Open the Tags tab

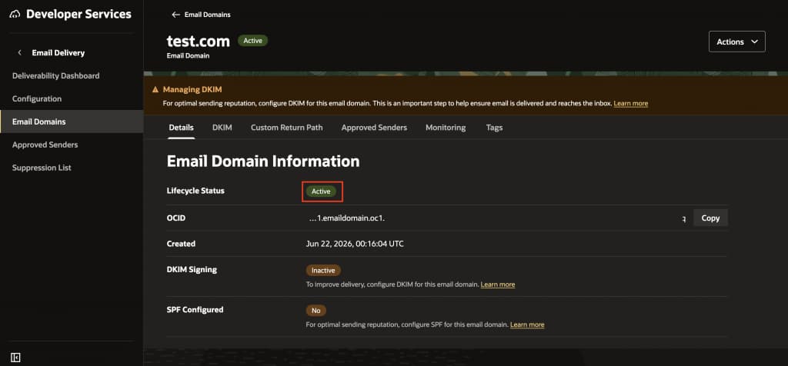click(x=494, y=128)
